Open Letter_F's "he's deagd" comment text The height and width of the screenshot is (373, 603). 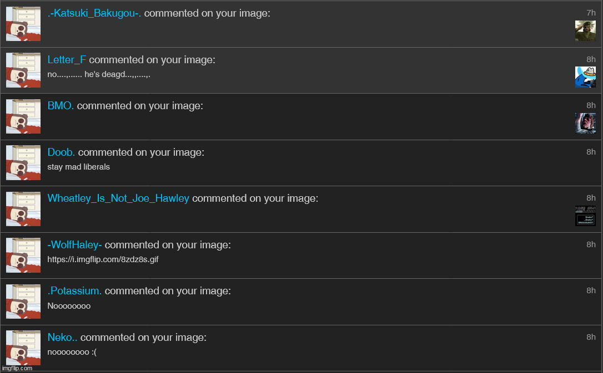pos(98,74)
